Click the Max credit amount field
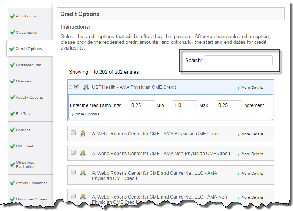The width and height of the screenshot is (293, 211). pyautogui.click(x=185, y=105)
